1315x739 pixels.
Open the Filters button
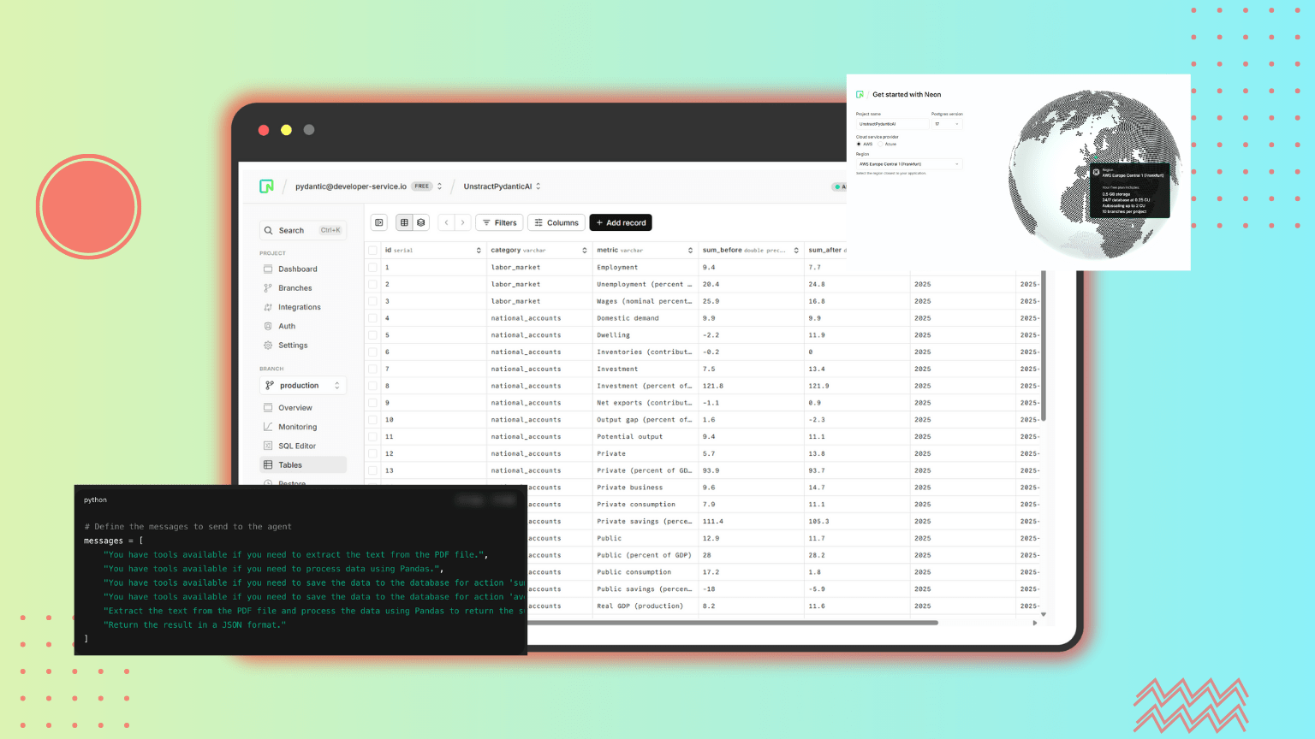click(499, 222)
